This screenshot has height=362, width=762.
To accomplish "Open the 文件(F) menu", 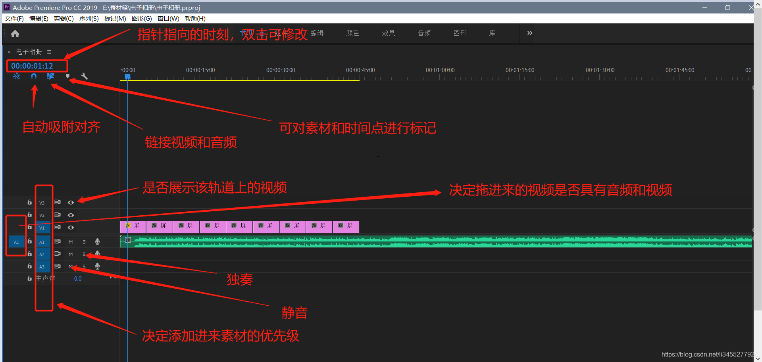I will (x=14, y=19).
